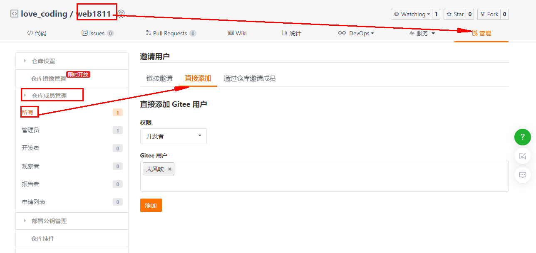Open the Watching dropdown
This screenshot has width=536, height=253.
click(412, 14)
